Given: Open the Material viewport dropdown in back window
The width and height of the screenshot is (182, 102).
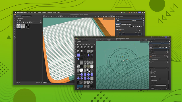Looking at the screenshot, I should [109, 19].
